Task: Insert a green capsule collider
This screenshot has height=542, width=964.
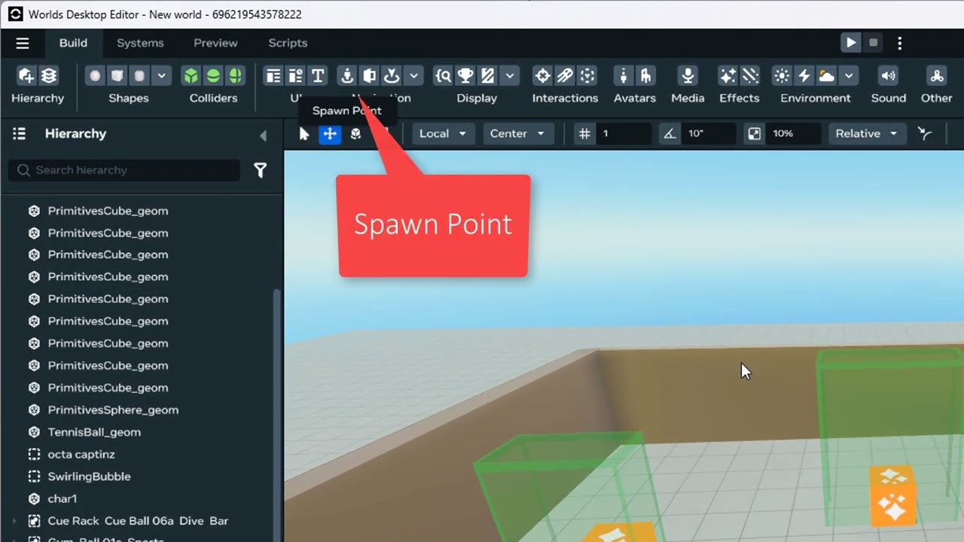Action: point(236,76)
